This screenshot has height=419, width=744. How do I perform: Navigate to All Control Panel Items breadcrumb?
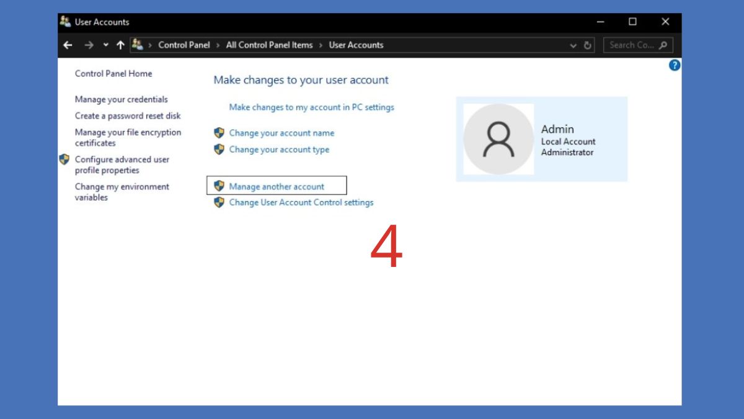tap(269, 45)
